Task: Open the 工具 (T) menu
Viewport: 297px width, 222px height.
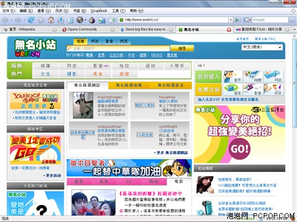Action: point(119,11)
